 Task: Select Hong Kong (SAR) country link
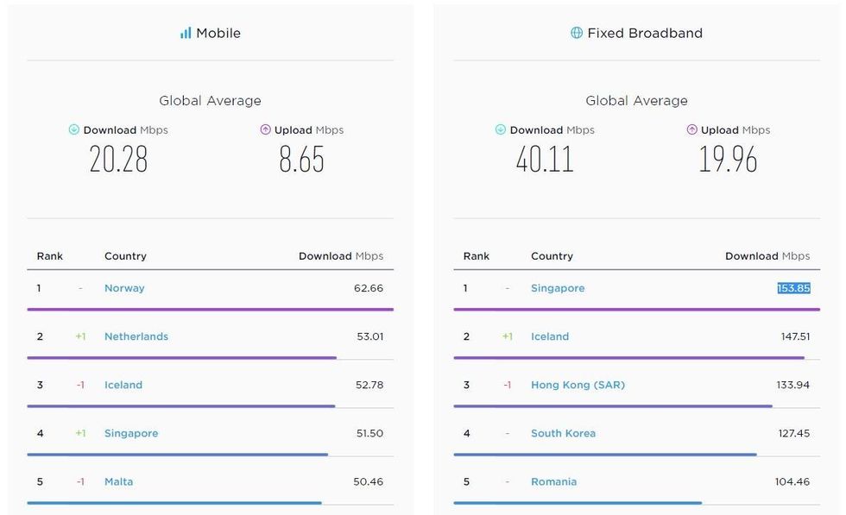coord(578,385)
